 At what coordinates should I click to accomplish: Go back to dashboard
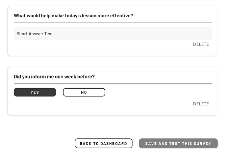pyautogui.click(x=103, y=143)
